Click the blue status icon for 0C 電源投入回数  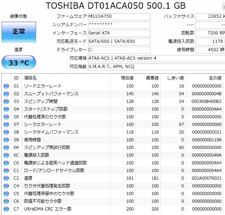point(6,155)
